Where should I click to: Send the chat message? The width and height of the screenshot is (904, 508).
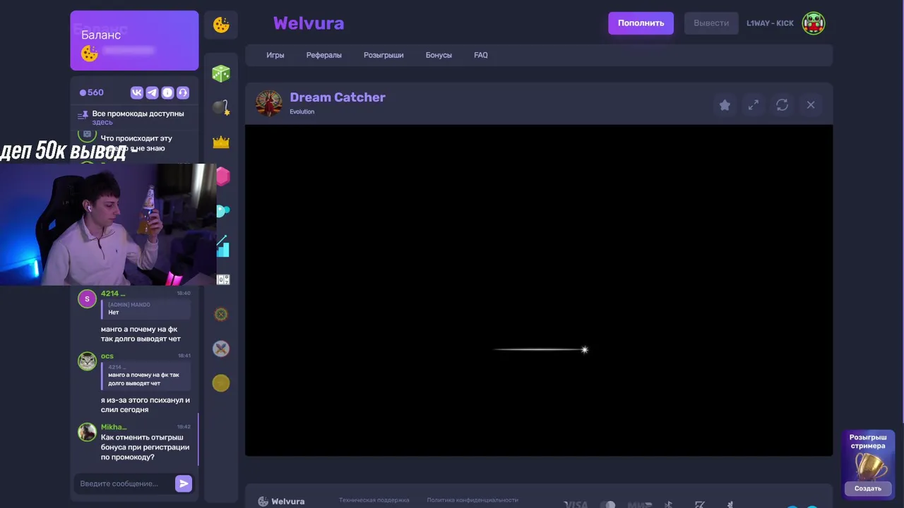pos(184,483)
